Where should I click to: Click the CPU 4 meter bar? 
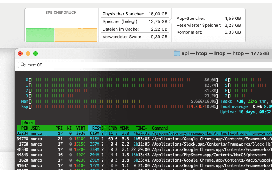point(248,80)
